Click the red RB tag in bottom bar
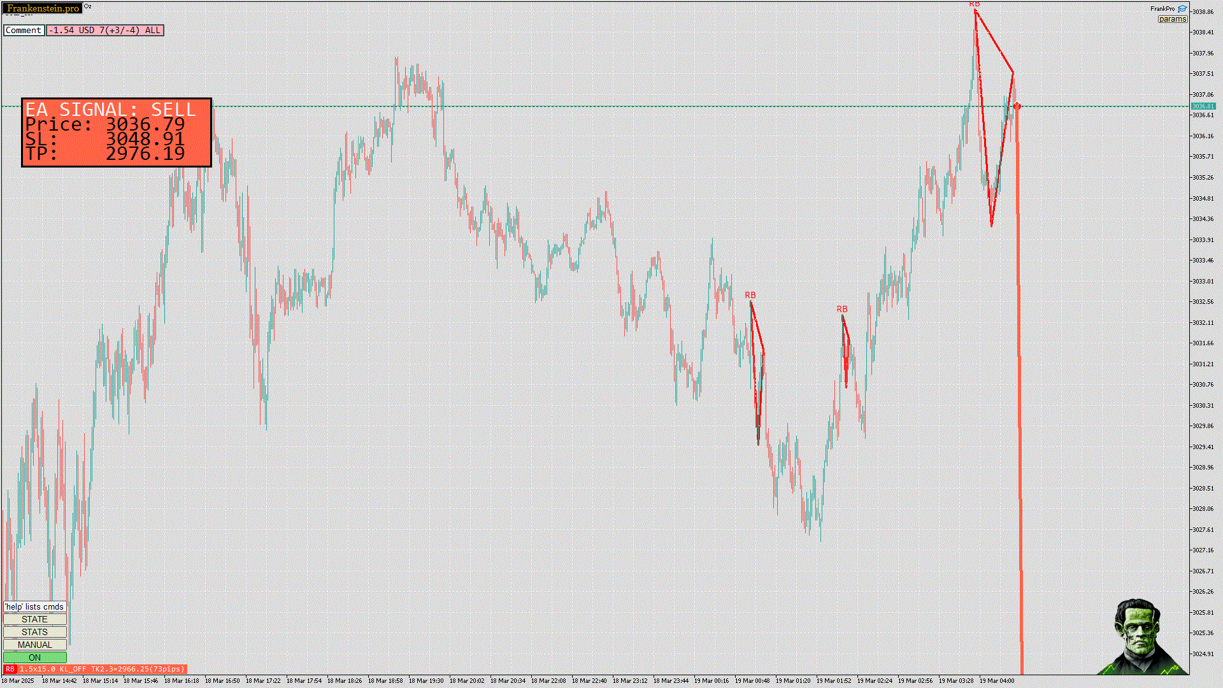Screen dimensions: 1223x688 (x=10, y=669)
